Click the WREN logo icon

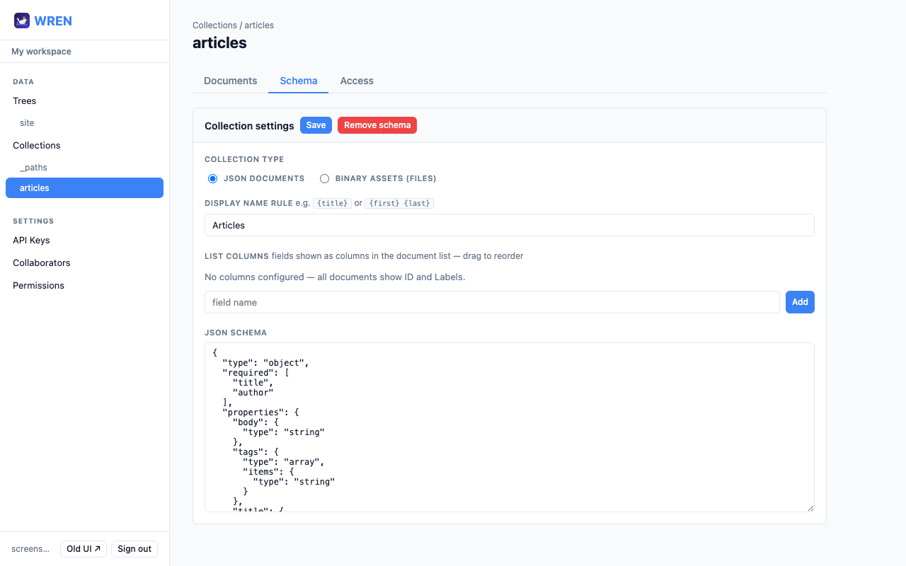point(21,21)
